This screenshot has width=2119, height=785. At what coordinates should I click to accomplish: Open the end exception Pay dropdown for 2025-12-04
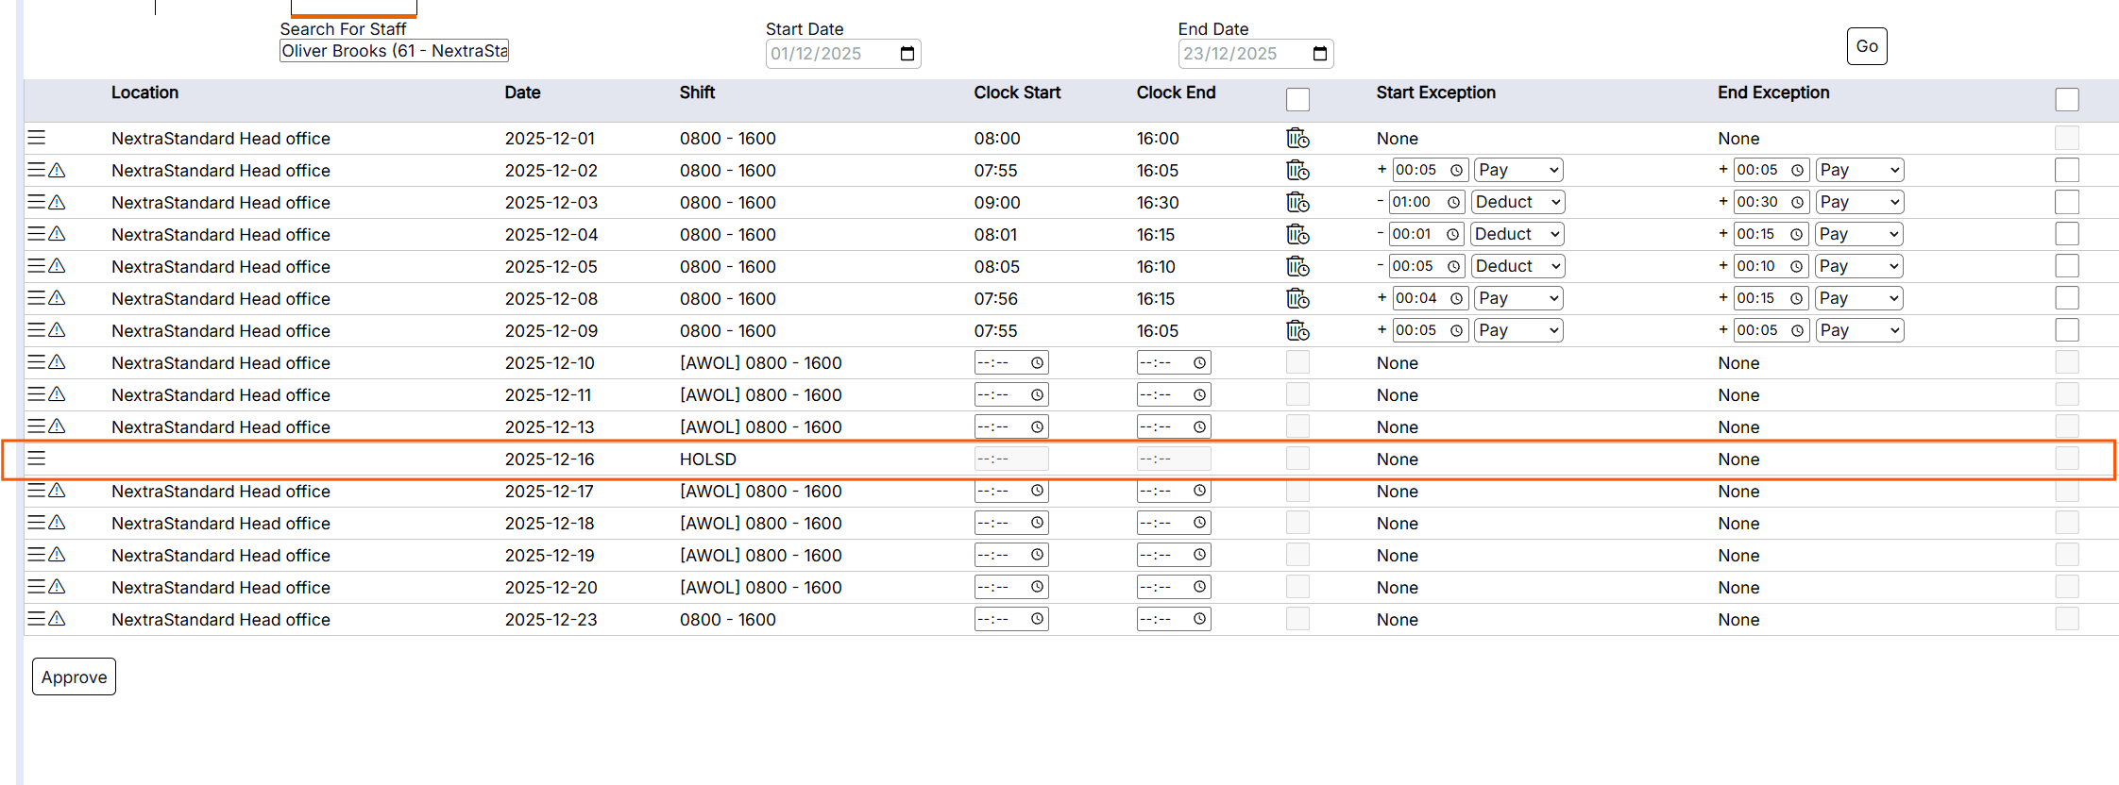click(x=1859, y=234)
